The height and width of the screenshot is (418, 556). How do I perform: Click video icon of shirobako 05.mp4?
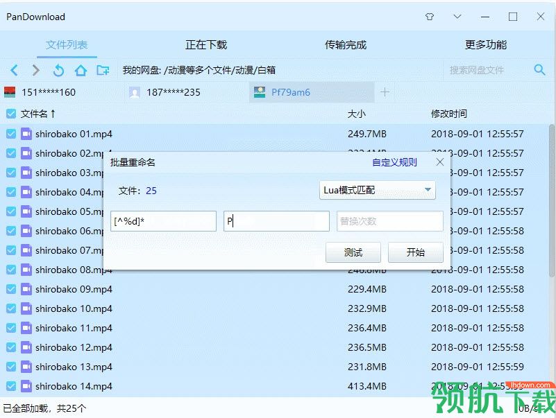coord(26,211)
